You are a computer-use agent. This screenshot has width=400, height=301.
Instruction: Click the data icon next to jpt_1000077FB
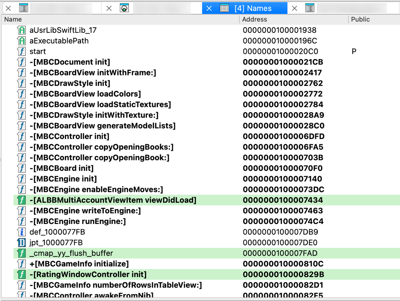[x=22, y=243]
